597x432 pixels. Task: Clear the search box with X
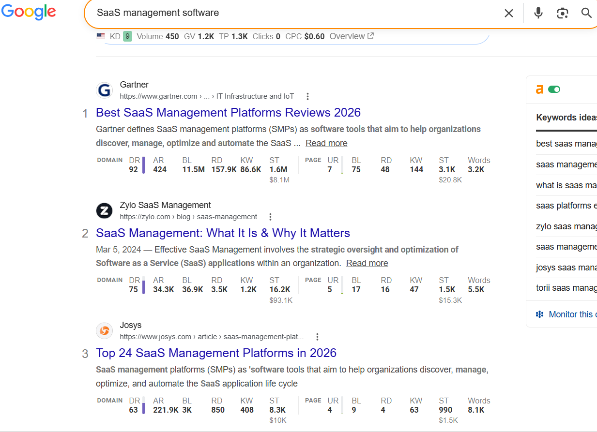(x=508, y=13)
